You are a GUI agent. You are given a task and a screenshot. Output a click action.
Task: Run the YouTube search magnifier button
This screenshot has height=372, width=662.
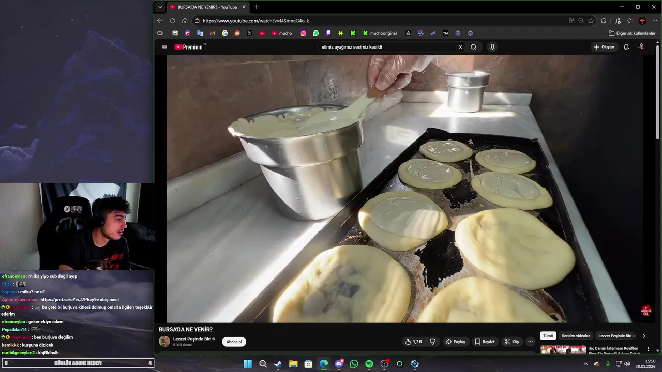tap(474, 47)
